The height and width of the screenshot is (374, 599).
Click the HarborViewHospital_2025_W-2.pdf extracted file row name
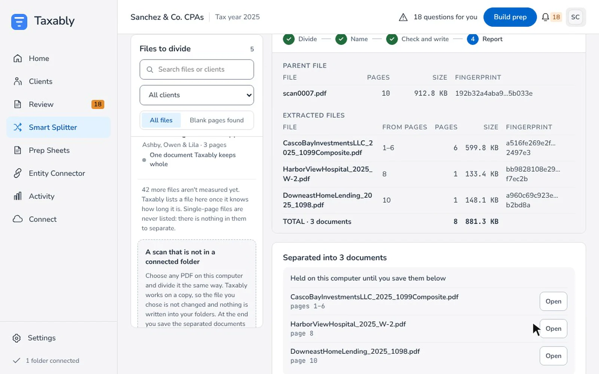click(x=328, y=174)
